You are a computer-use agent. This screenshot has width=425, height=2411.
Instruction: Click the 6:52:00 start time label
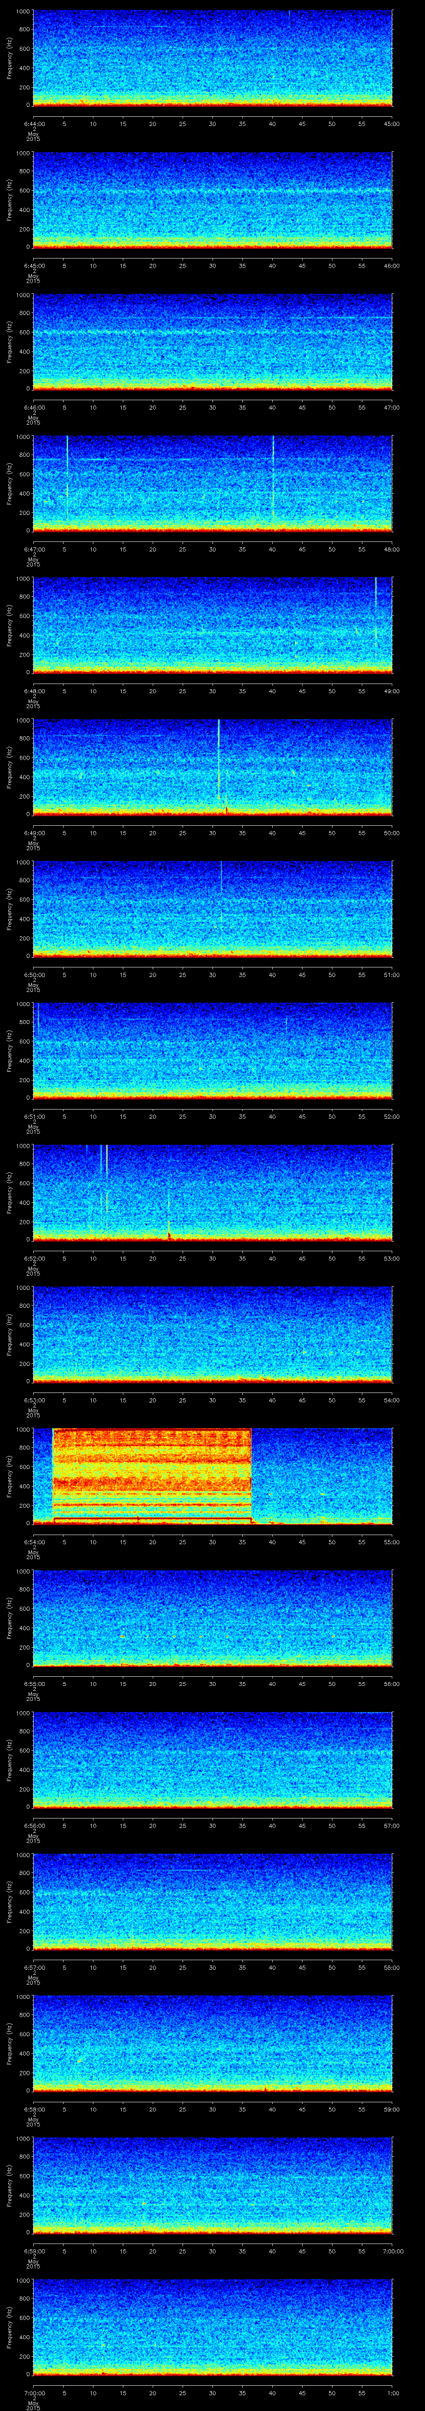point(34,1258)
